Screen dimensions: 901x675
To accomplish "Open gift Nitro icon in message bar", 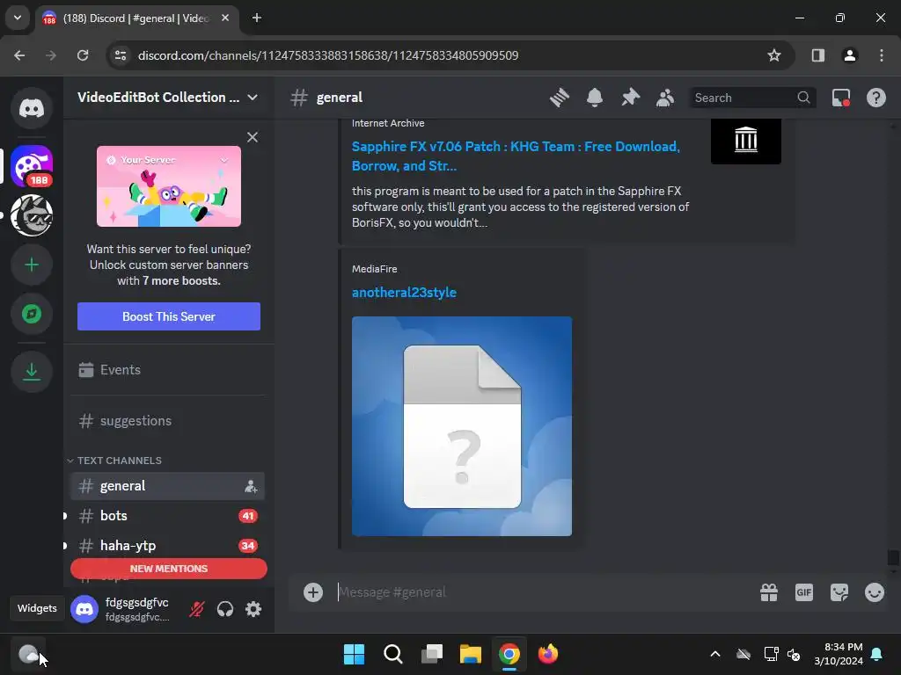I will click(769, 592).
